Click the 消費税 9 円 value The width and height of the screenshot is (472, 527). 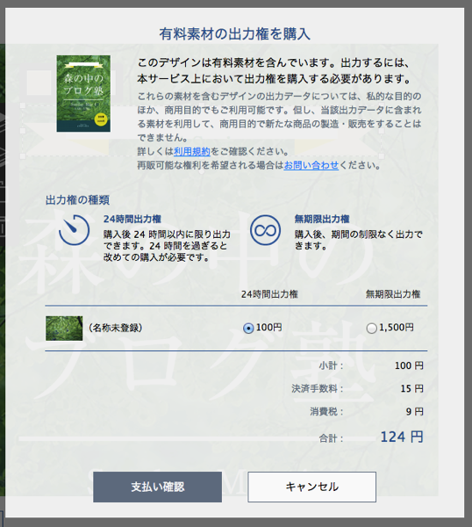pos(415,411)
